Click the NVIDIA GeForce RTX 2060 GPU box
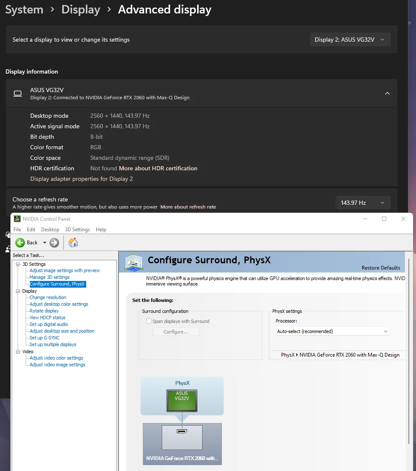This screenshot has width=416, height=471. [x=182, y=444]
